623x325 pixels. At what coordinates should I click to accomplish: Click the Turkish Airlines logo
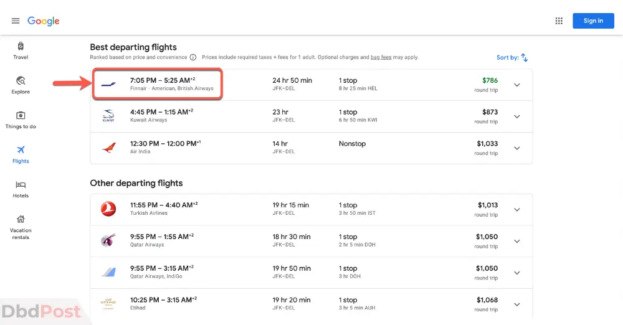pos(108,209)
